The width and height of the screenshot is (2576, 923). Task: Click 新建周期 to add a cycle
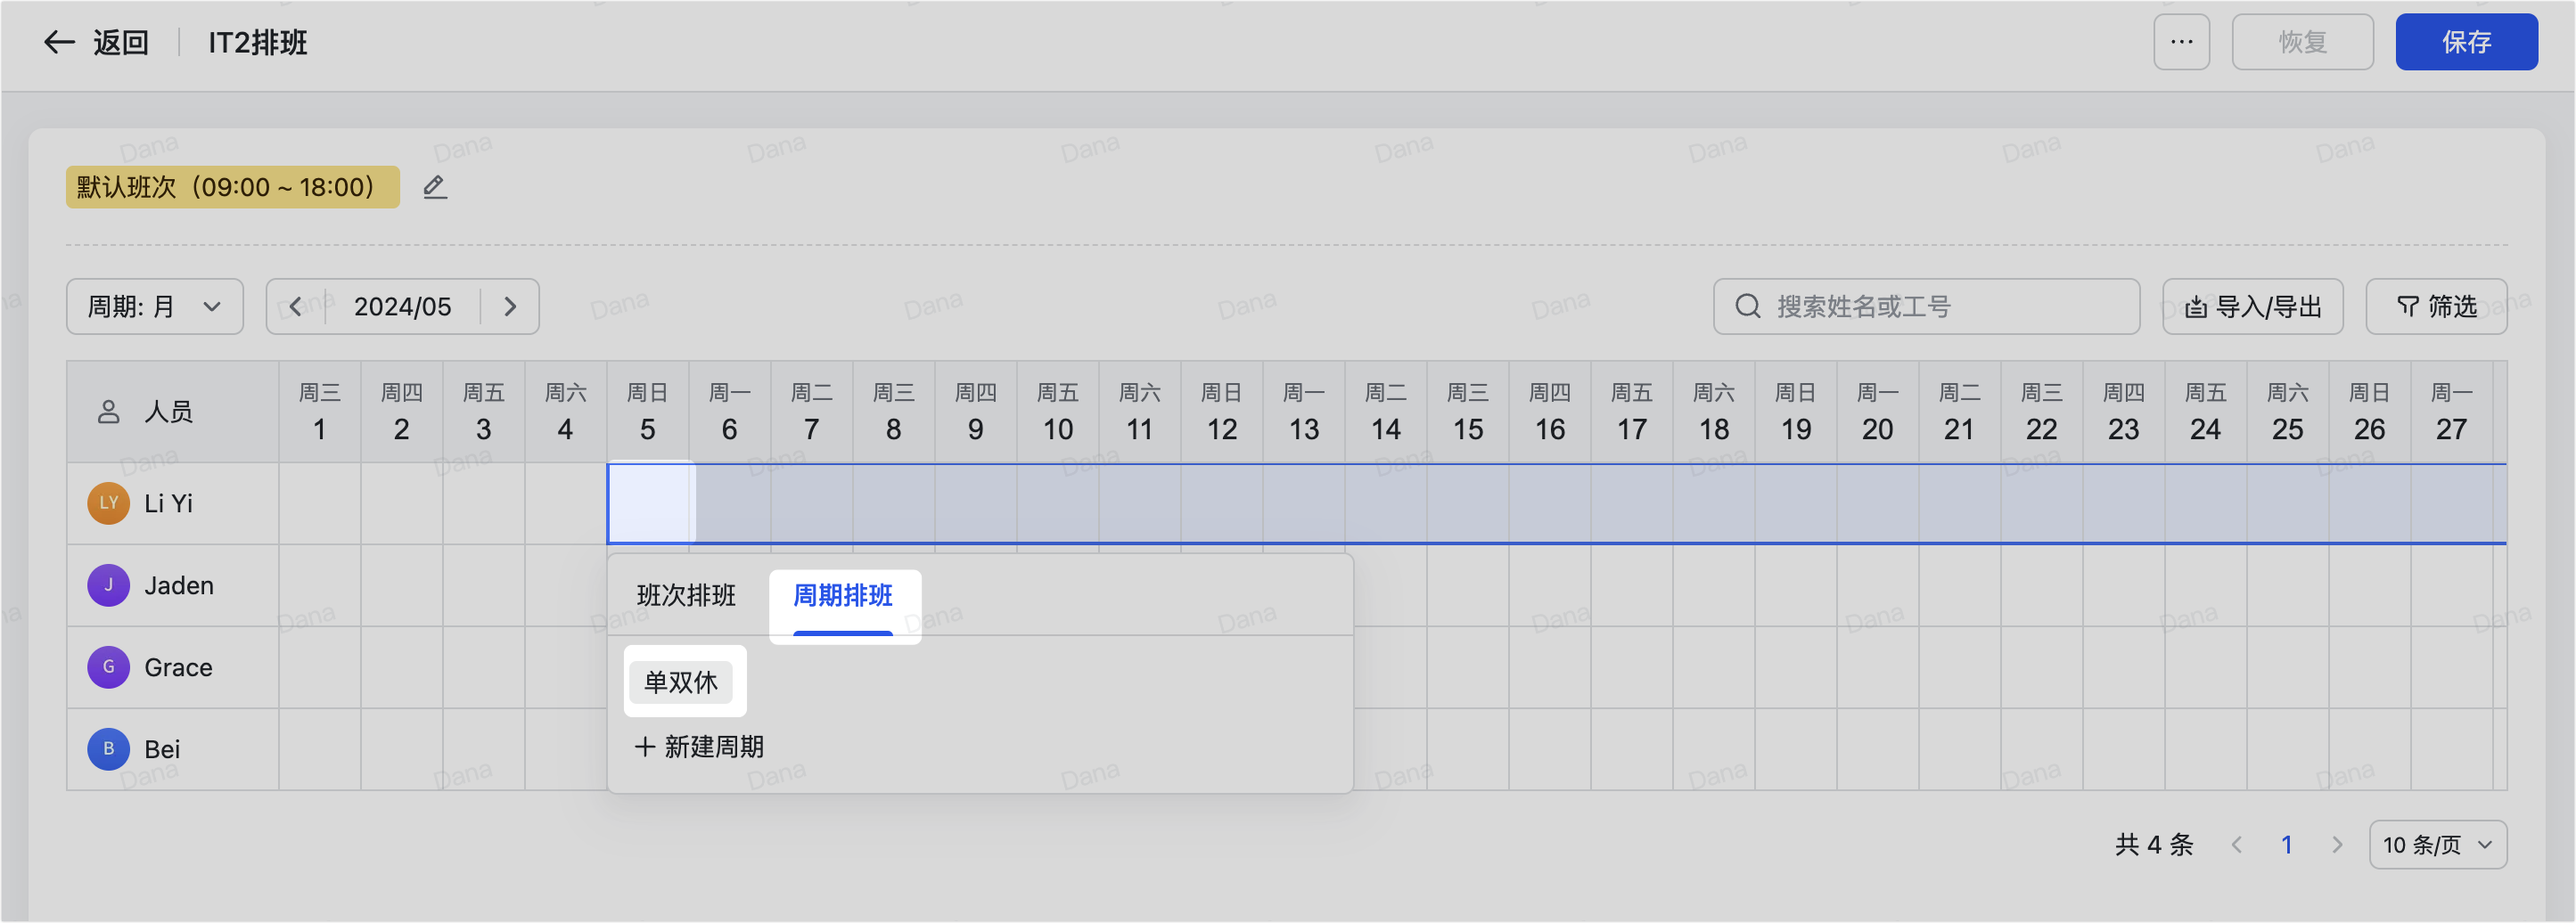(x=699, y=747)
